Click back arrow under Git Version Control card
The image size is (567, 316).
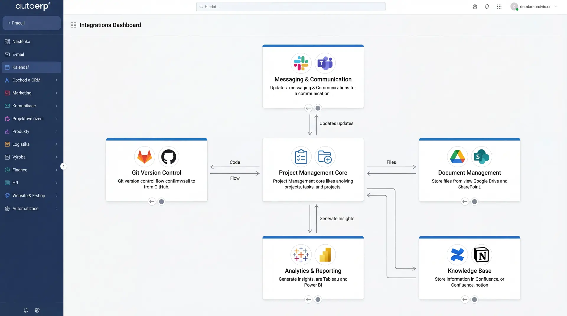[x=152, y=202]
